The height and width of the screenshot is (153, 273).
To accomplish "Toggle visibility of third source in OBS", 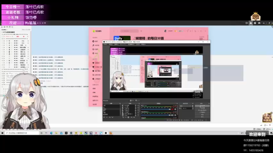I will [x=135, y=109].
